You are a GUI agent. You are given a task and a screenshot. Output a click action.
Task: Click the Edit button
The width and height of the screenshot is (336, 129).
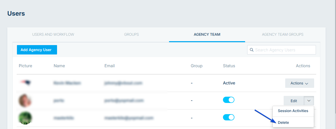294,101
